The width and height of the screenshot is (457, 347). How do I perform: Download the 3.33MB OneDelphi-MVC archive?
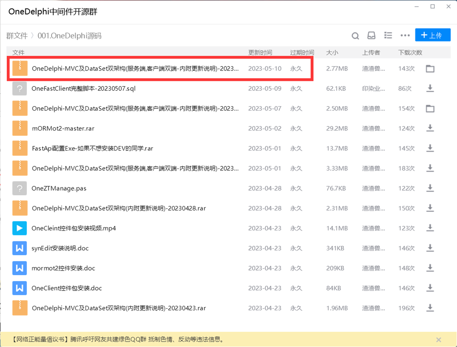(430, 168)
